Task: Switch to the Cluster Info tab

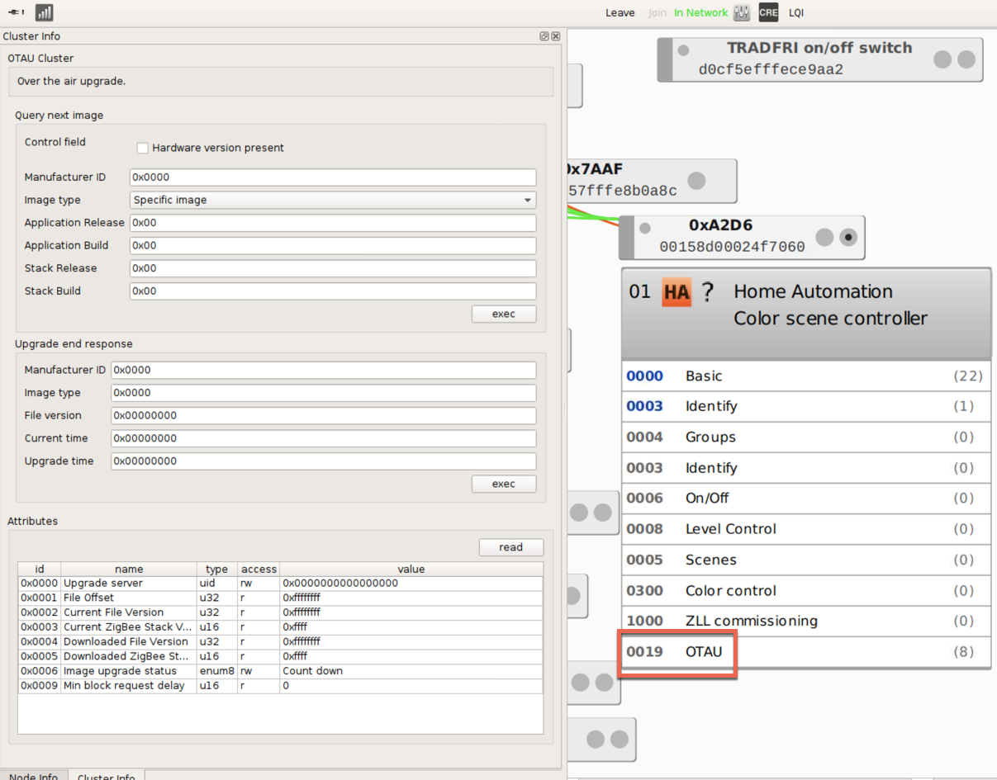Action: (107, 775)
